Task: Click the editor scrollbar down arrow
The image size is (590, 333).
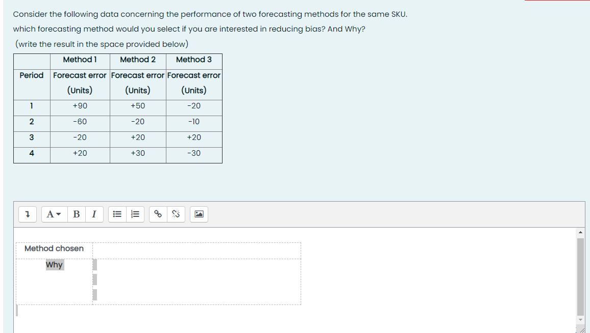Action: [581, 320]
